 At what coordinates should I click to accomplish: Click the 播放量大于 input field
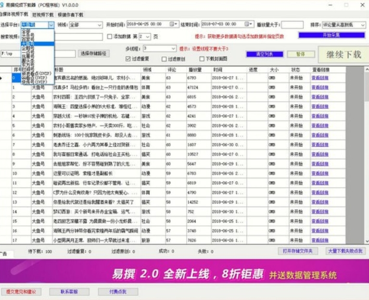point(292,24)
